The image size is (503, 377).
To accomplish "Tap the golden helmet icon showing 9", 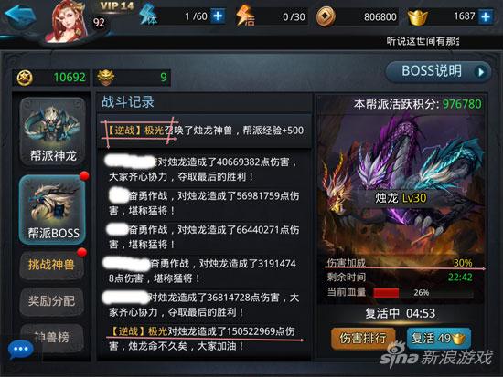I will click(x=106, y=78).
